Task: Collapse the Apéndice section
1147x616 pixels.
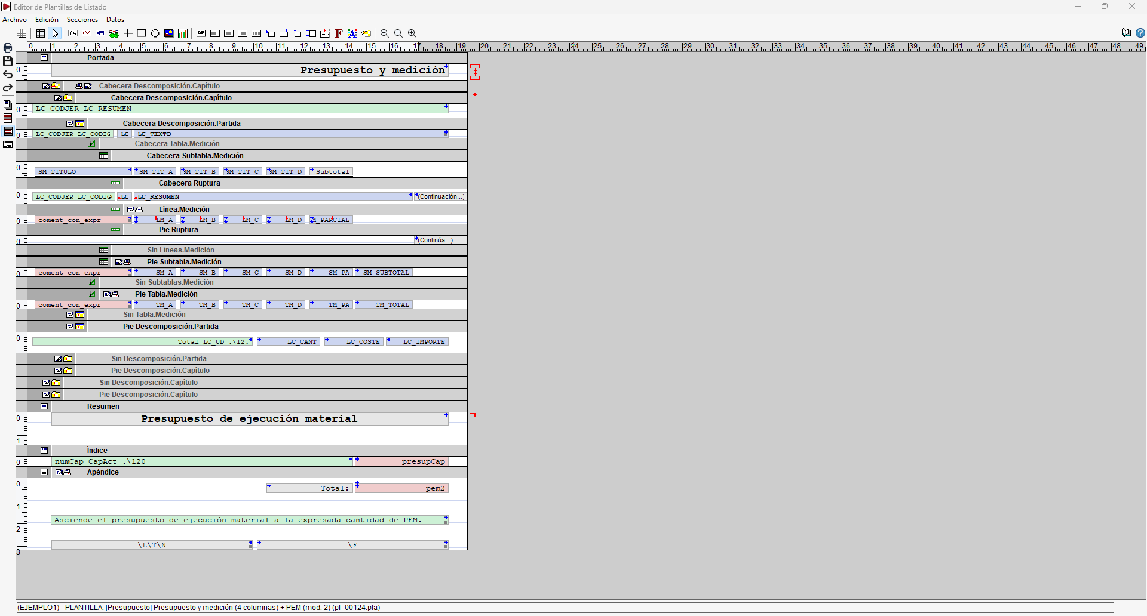Action: pos(44,472)
